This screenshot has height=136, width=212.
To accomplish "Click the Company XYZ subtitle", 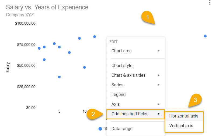I will (x=20, y=15).
